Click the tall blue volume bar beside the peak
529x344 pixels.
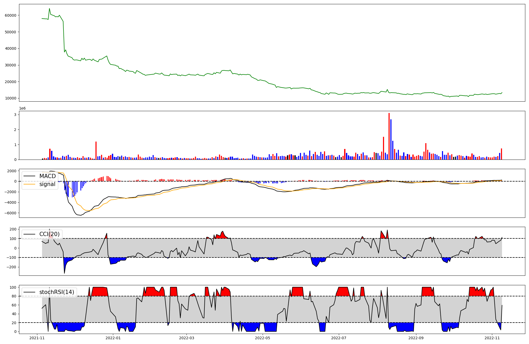(x=391, y=139)
